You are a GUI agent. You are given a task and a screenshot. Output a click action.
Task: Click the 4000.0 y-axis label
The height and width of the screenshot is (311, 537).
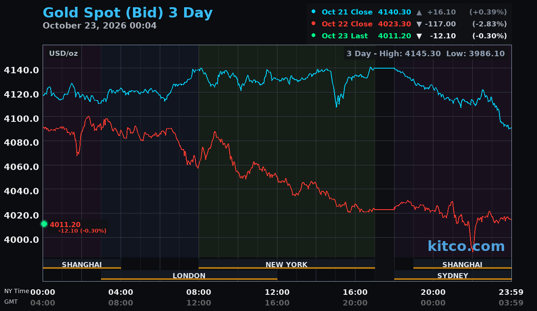click(x=22, y=239)
